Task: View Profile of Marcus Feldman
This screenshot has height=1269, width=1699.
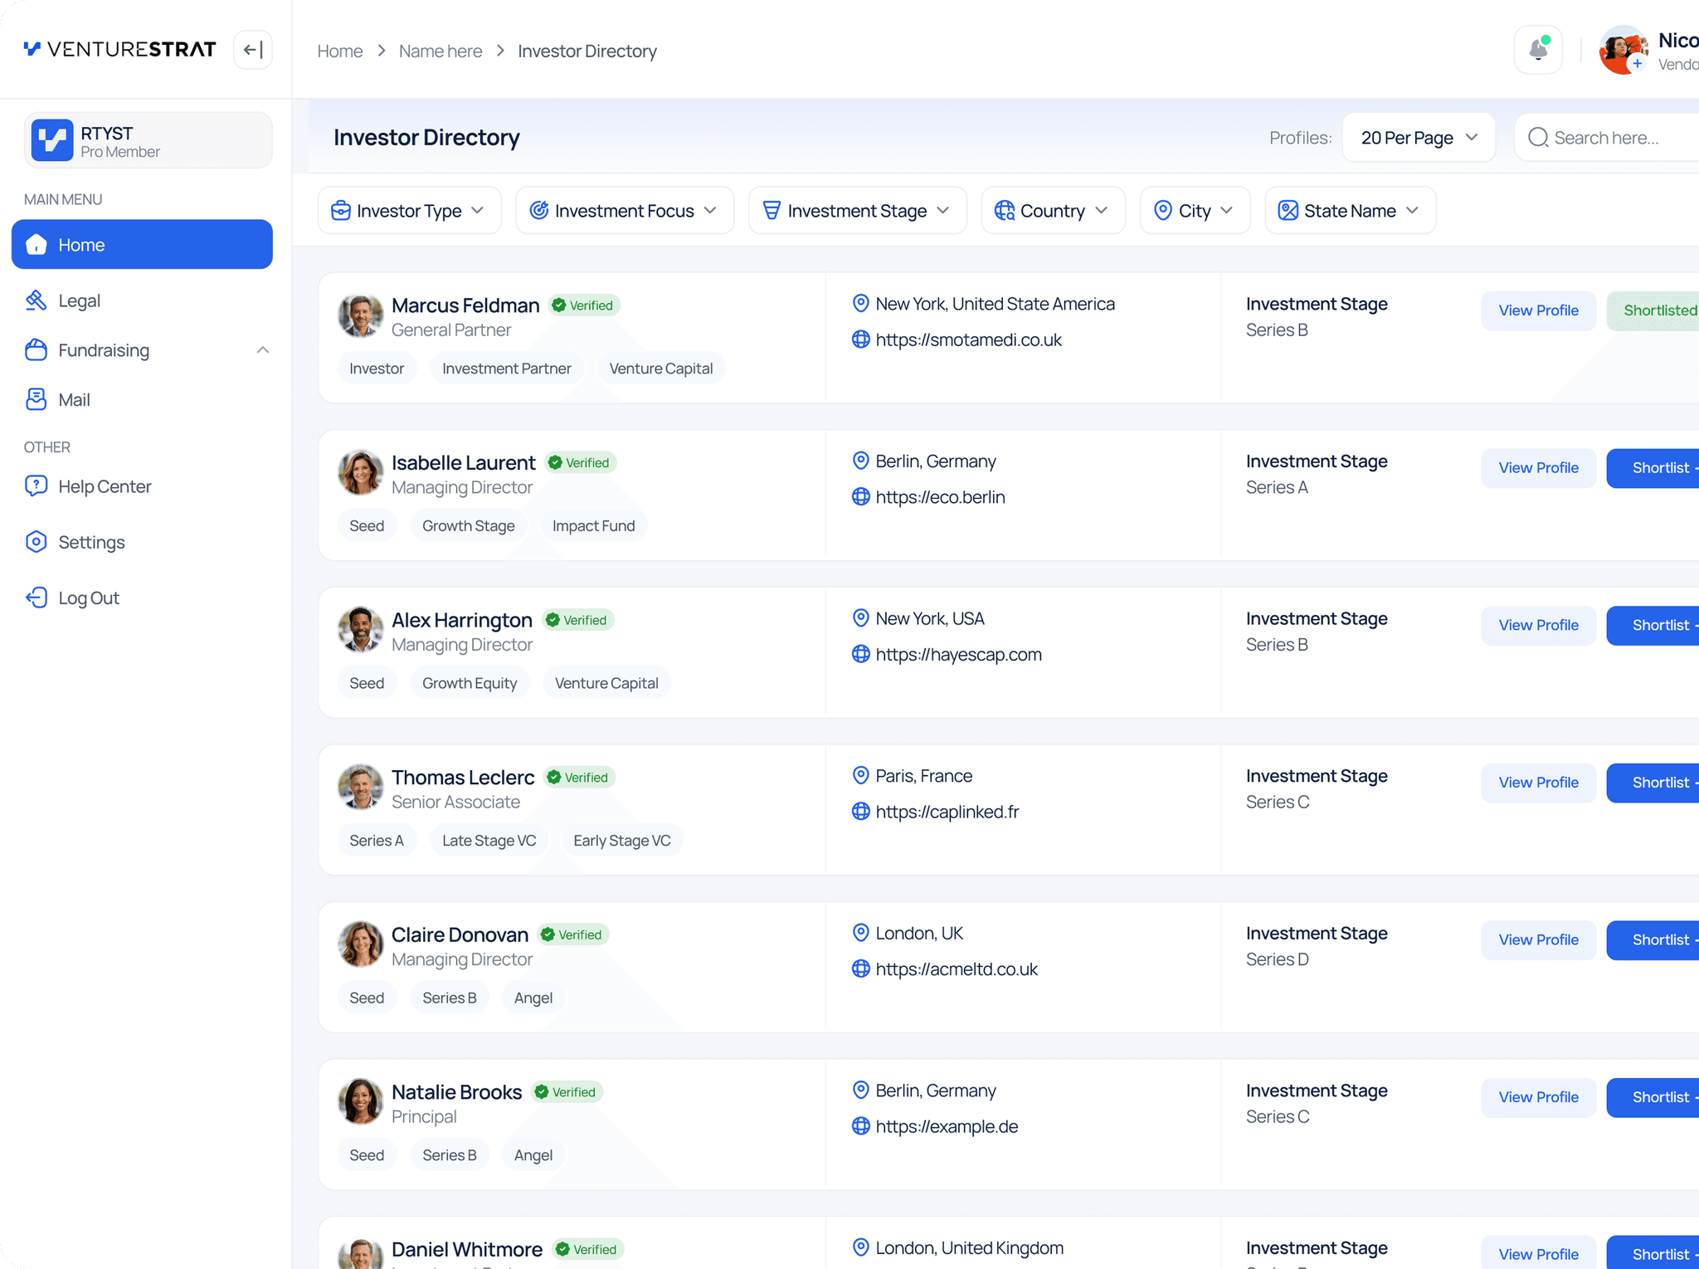Action: pos(1538,310)
